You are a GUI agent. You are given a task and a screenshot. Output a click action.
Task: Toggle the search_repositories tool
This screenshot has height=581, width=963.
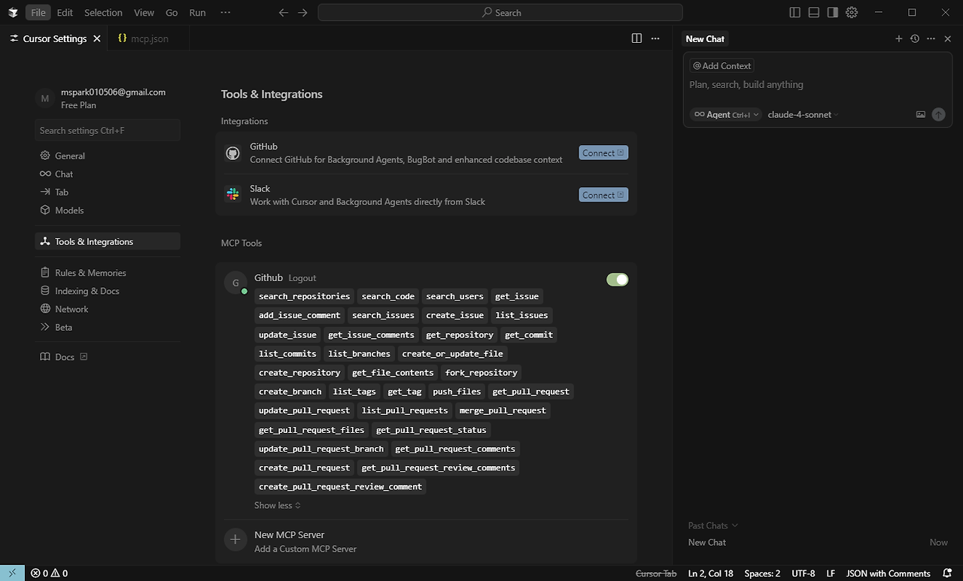coord(304,296)
